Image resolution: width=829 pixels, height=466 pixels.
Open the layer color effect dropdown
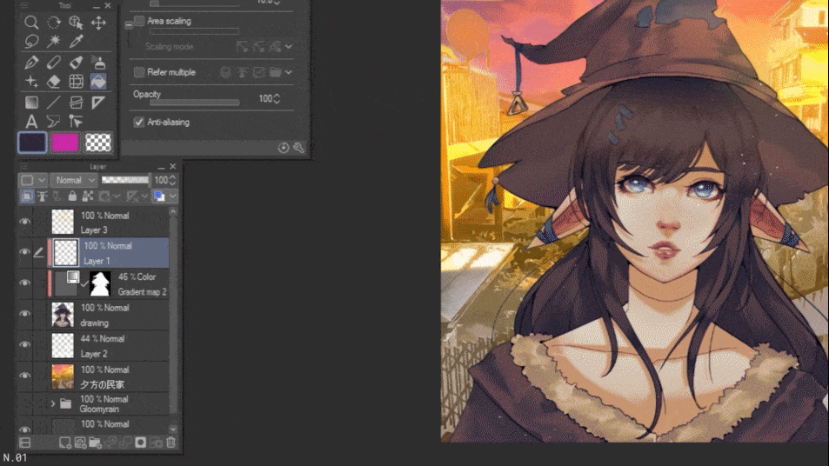click(x=173, y=196)
